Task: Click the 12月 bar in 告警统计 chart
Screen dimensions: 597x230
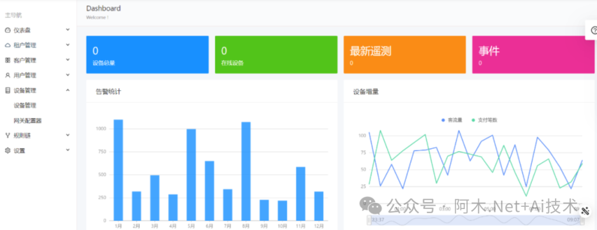Action: (x=319, y=206)
